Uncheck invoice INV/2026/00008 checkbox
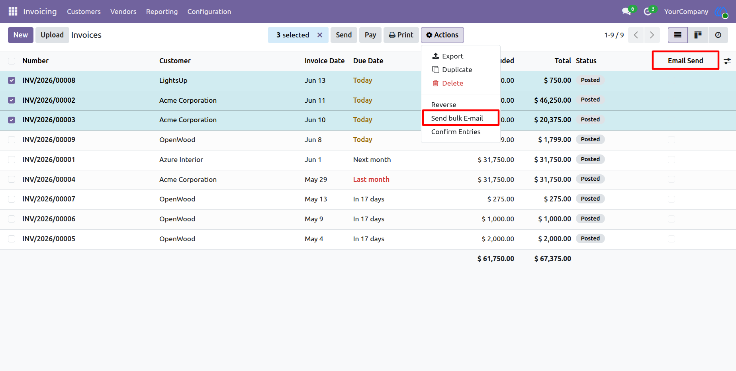736x371 pixels. click(x=12, y=80)
